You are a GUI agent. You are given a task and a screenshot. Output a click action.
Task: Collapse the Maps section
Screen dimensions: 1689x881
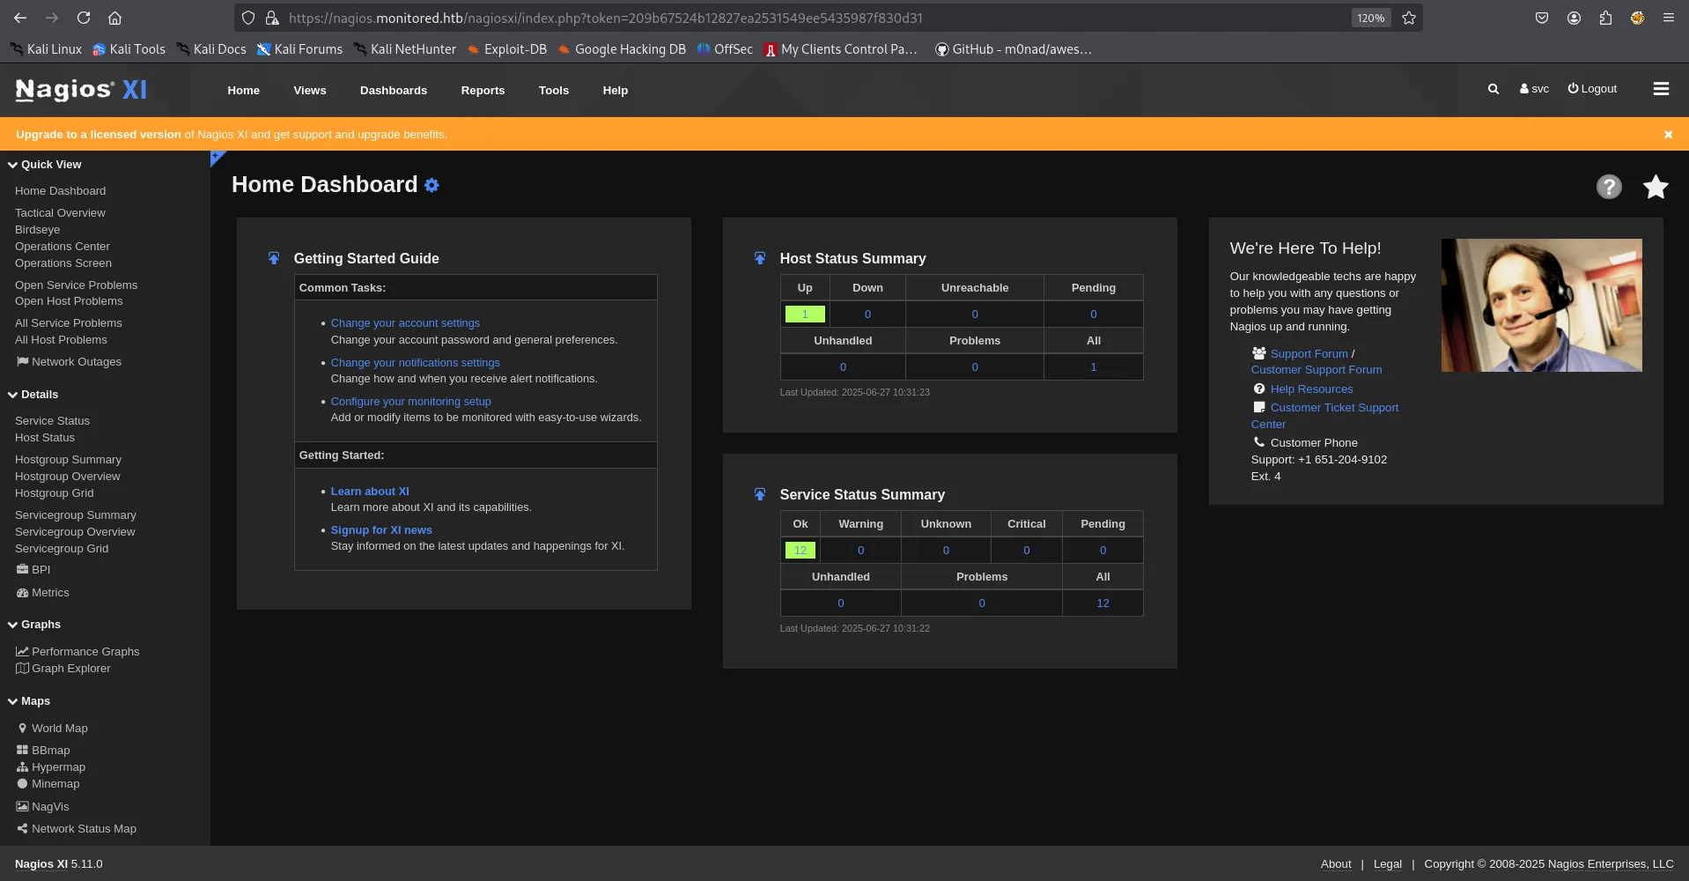click(x=29, y=701)
